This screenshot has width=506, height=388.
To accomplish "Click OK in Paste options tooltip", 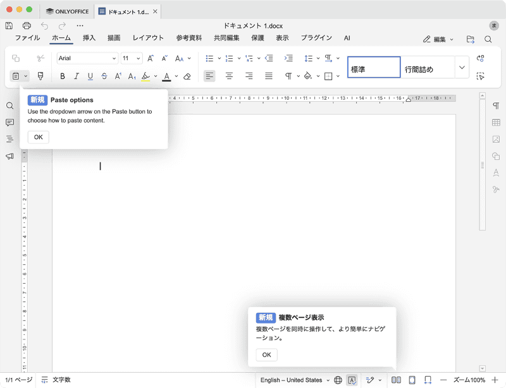I will 39,137.
